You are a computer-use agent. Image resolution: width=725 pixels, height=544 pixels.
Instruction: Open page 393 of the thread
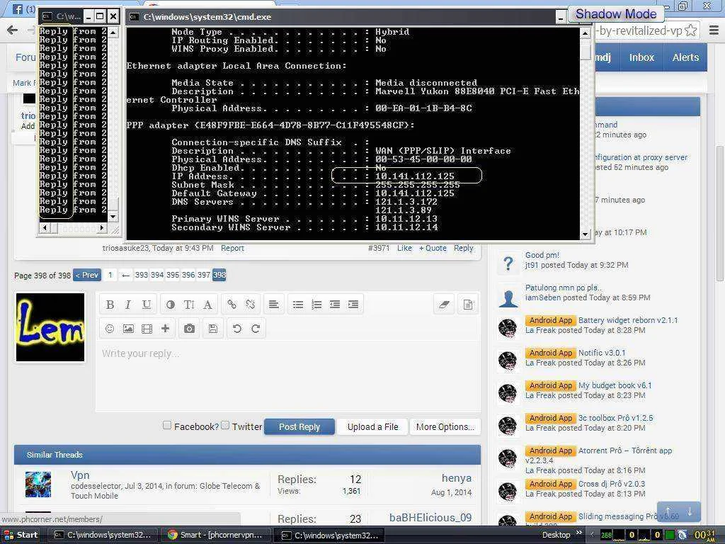pos(141,276)
